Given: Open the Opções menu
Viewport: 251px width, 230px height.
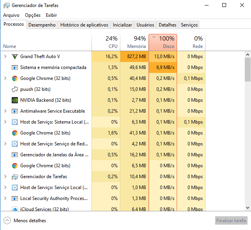Looking at the screenshot, I should 33,15.
